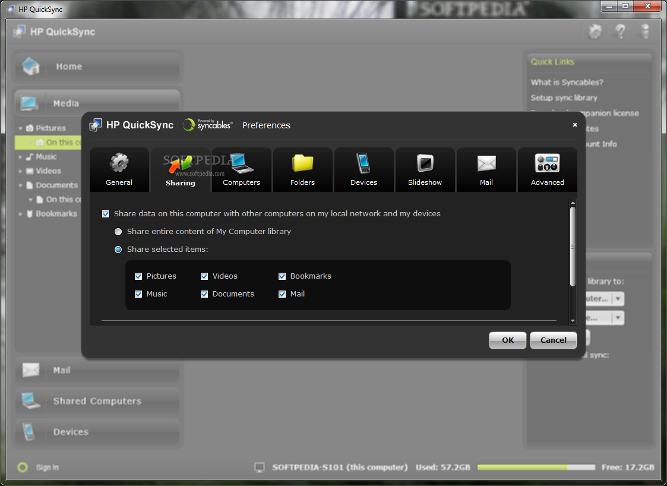667x486 pixels.
Task: Open the lower library dropdown arrow behind dialog
Action: (618, 317)
